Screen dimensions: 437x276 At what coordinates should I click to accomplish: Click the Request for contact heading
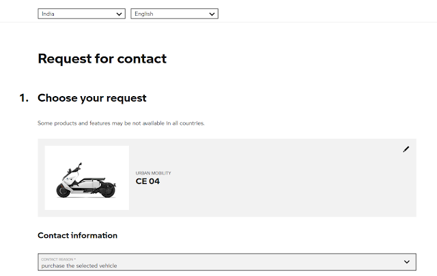102,59
